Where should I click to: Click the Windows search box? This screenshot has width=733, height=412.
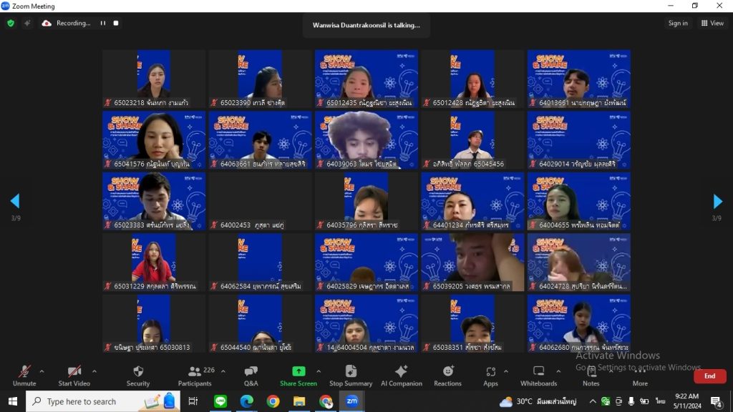click(x=103, y=401)
